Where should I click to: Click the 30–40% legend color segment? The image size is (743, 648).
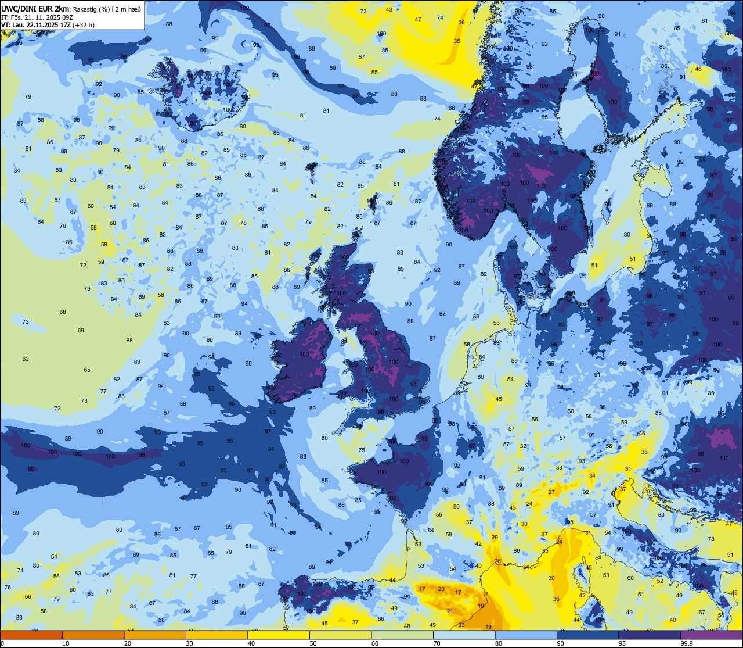coord(217,635)
